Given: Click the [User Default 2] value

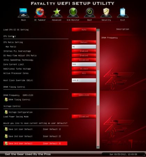Looking at the screenshot, I should click(52, 136).
